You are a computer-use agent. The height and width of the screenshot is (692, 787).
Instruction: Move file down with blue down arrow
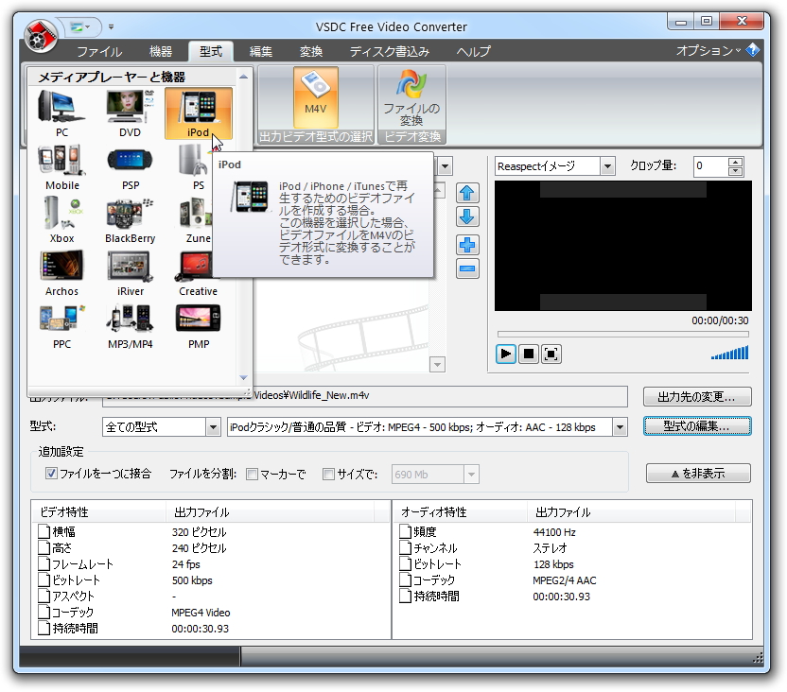coord(467,216)
